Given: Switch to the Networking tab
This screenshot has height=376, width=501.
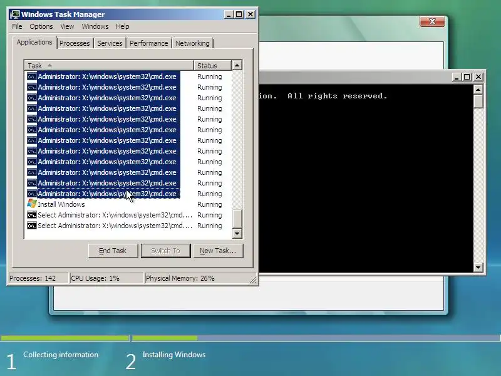Looking at the screenshot, I should tap(192, 43).
